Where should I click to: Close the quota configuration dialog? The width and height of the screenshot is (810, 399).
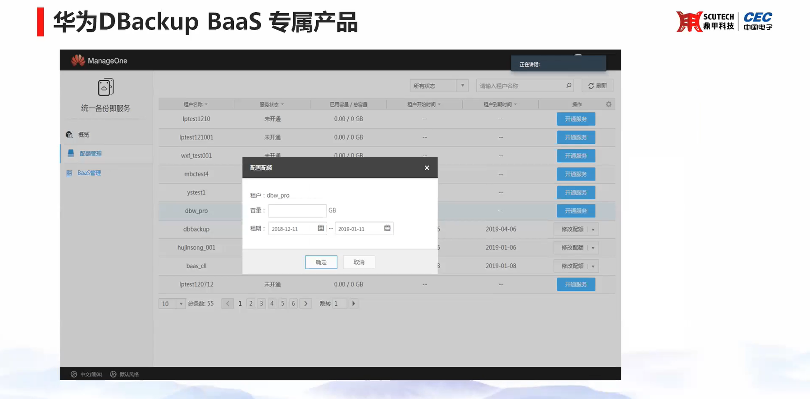[427, 168]
